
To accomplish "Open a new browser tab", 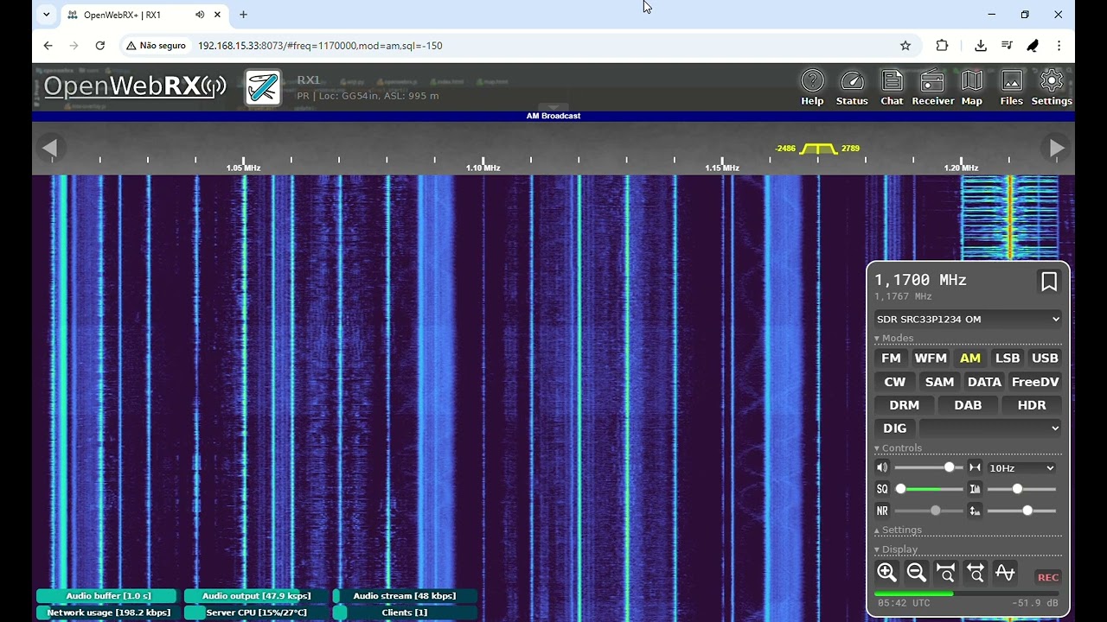I will point(243,15).
